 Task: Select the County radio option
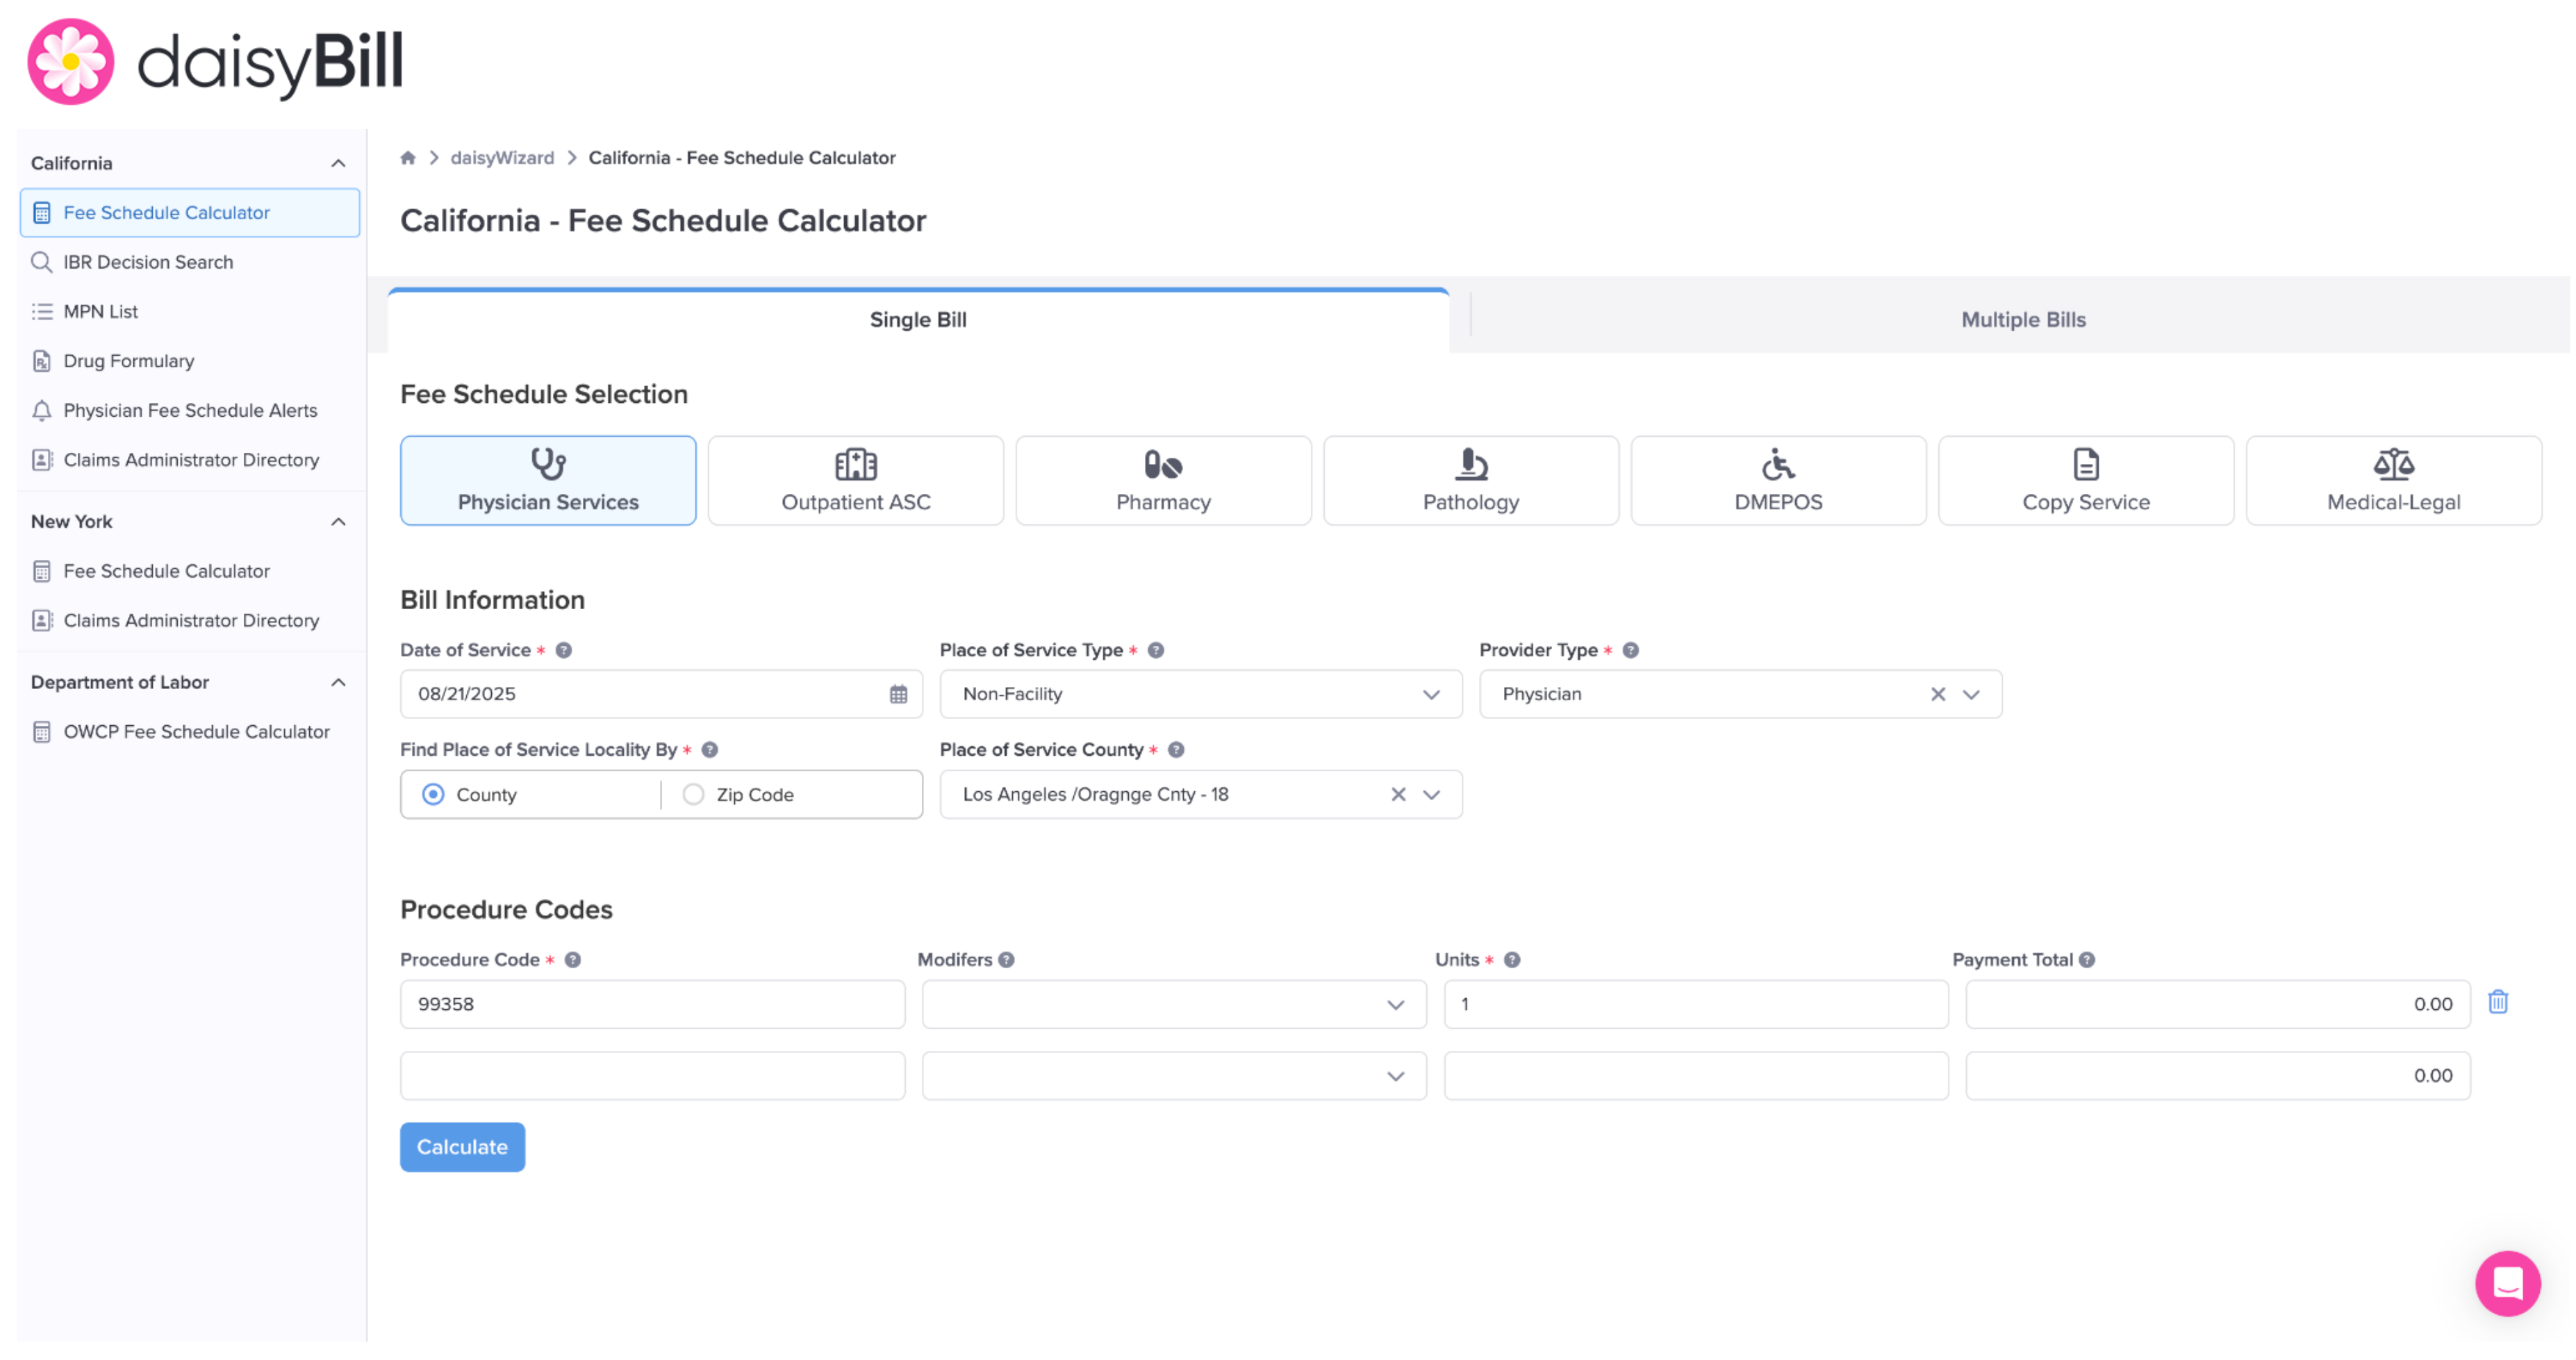point(433,794)
